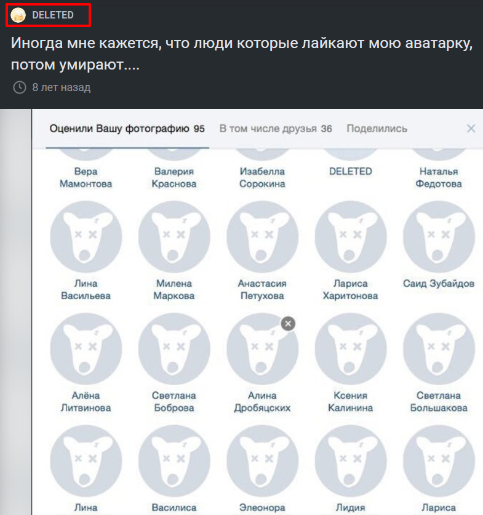
Task: Click Ксения Калинина's avatar icon
Action: (x=350, y=349)
